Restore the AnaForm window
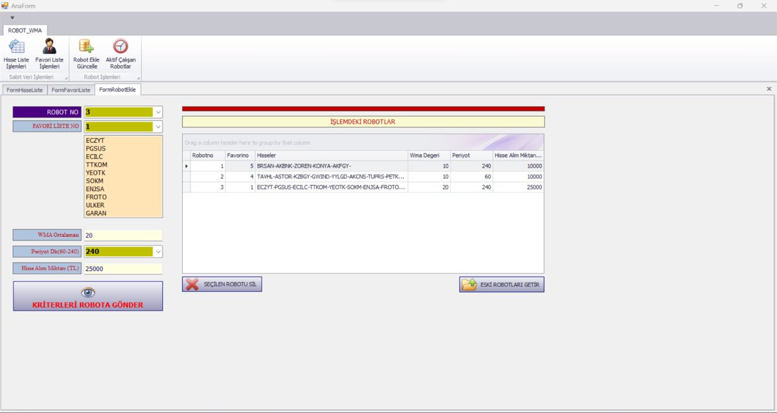777x413 pixels. [x=740, y=6]
